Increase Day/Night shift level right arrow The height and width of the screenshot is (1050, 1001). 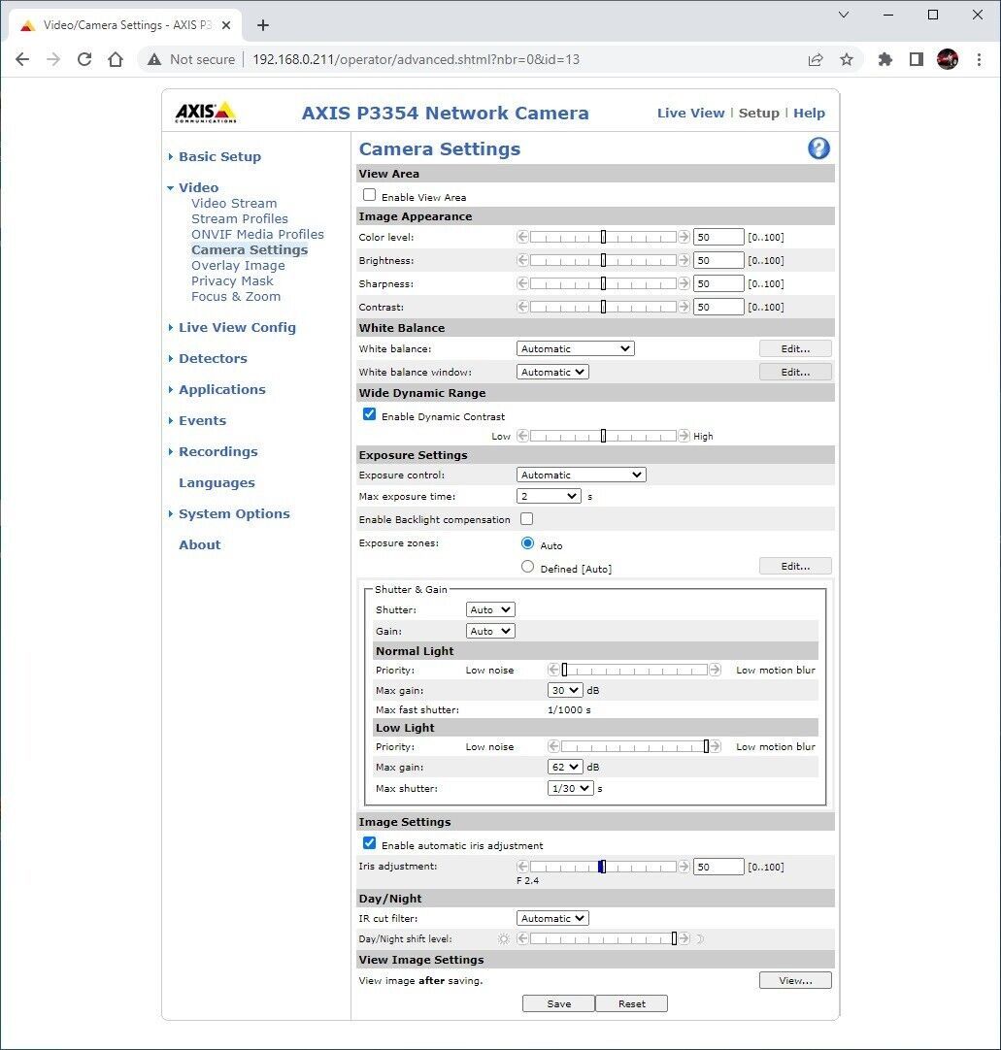[684, 938]
